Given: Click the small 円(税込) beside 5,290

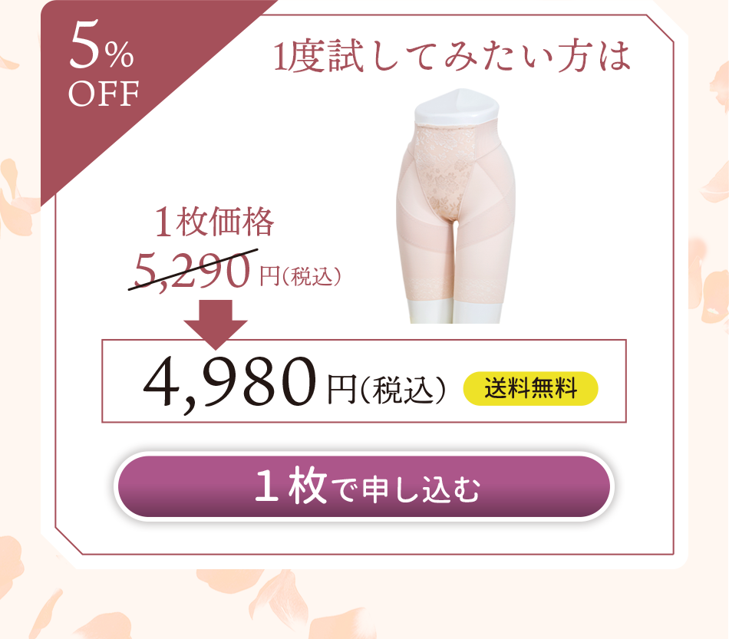Looking at the screenshot, I should point(300,276).
